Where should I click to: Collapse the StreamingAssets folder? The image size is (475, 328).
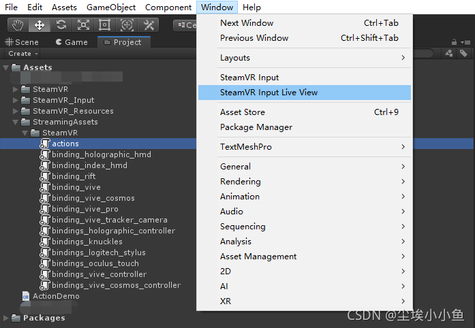[16, 122]
